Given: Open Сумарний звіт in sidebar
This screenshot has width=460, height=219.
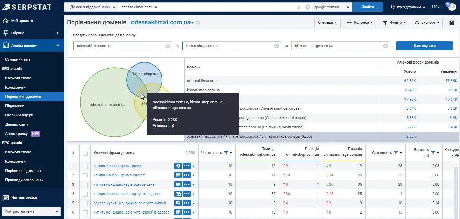Looking at the screenshot, I should click(x=18, y=59).
